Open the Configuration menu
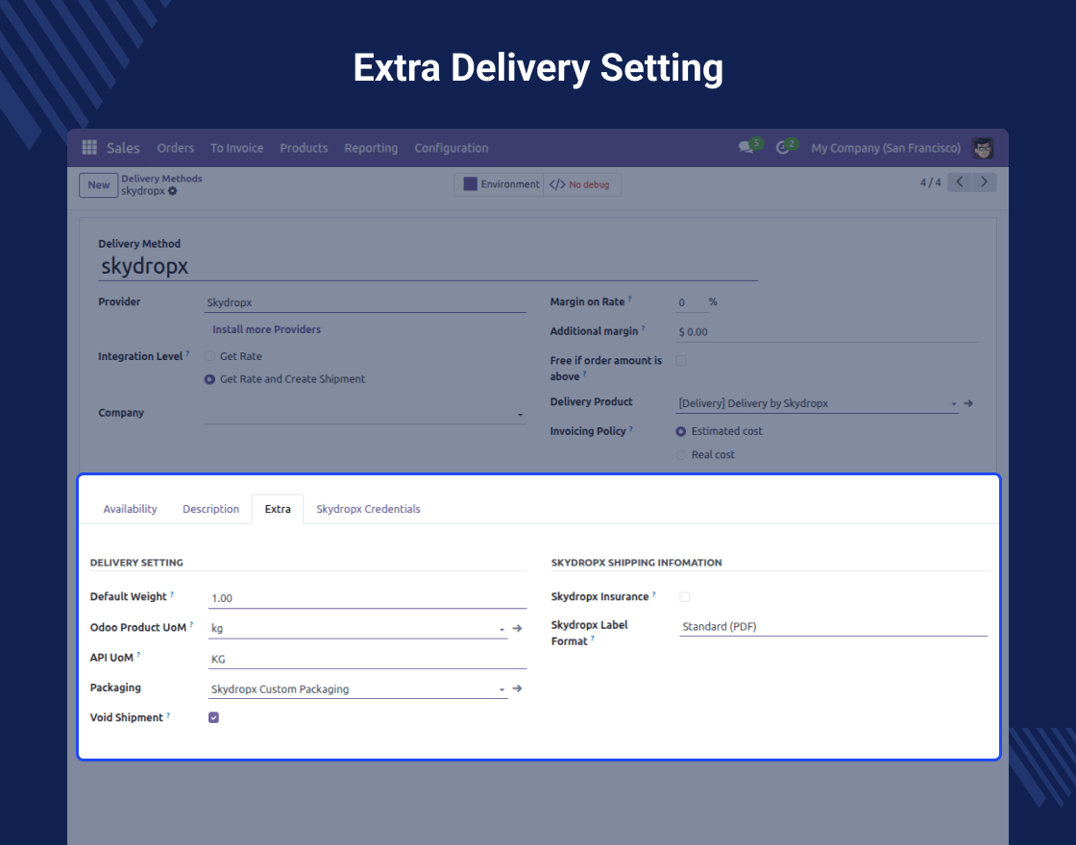Image resolution: width=1076 pixels, height=845 pixels. (452, 148)
